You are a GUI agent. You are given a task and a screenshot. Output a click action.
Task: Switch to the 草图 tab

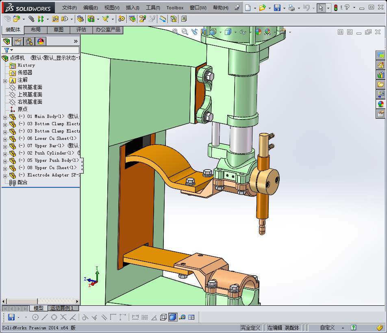[x=59, y=30]
